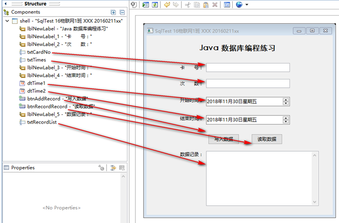Click the first toolbar icon before Test/Preview
Image resolution: width=339 pixels, height=223 pixels.
134,5
